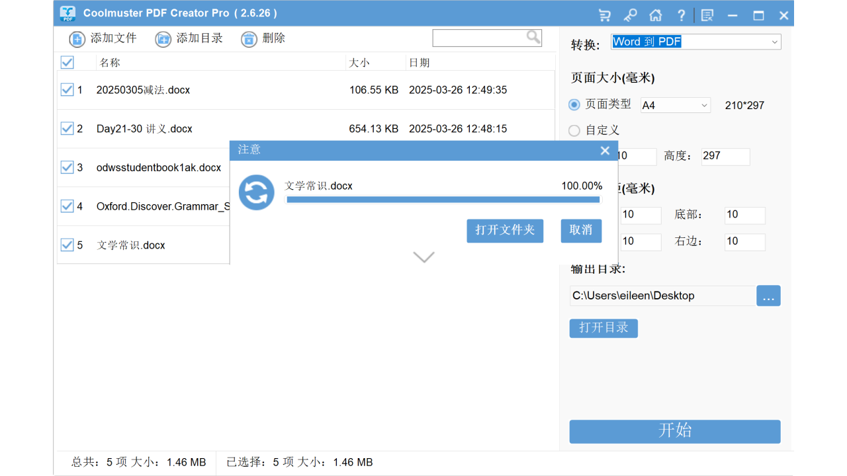Click the log report icon in title bar

coord(707,14)
